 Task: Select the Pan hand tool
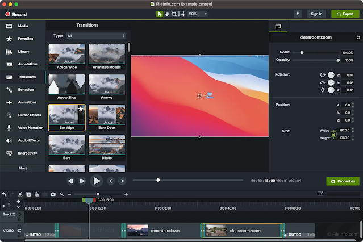[x=167, y=14]
